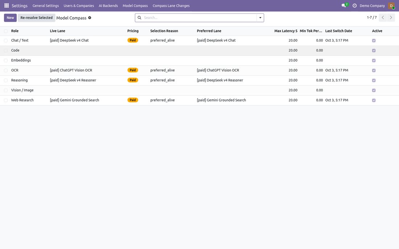Open the user avatar menu

coord(391,5)
